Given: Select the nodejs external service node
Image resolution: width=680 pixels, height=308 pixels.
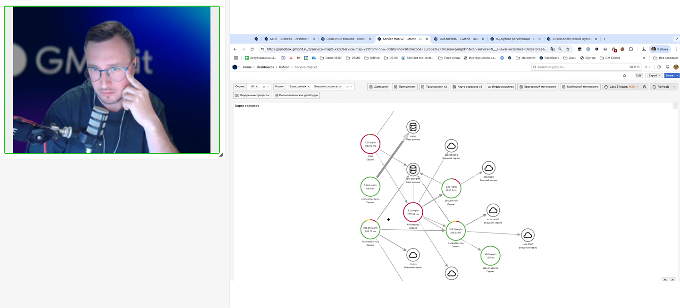Looking at the screenshot, I should click(413, 255).
